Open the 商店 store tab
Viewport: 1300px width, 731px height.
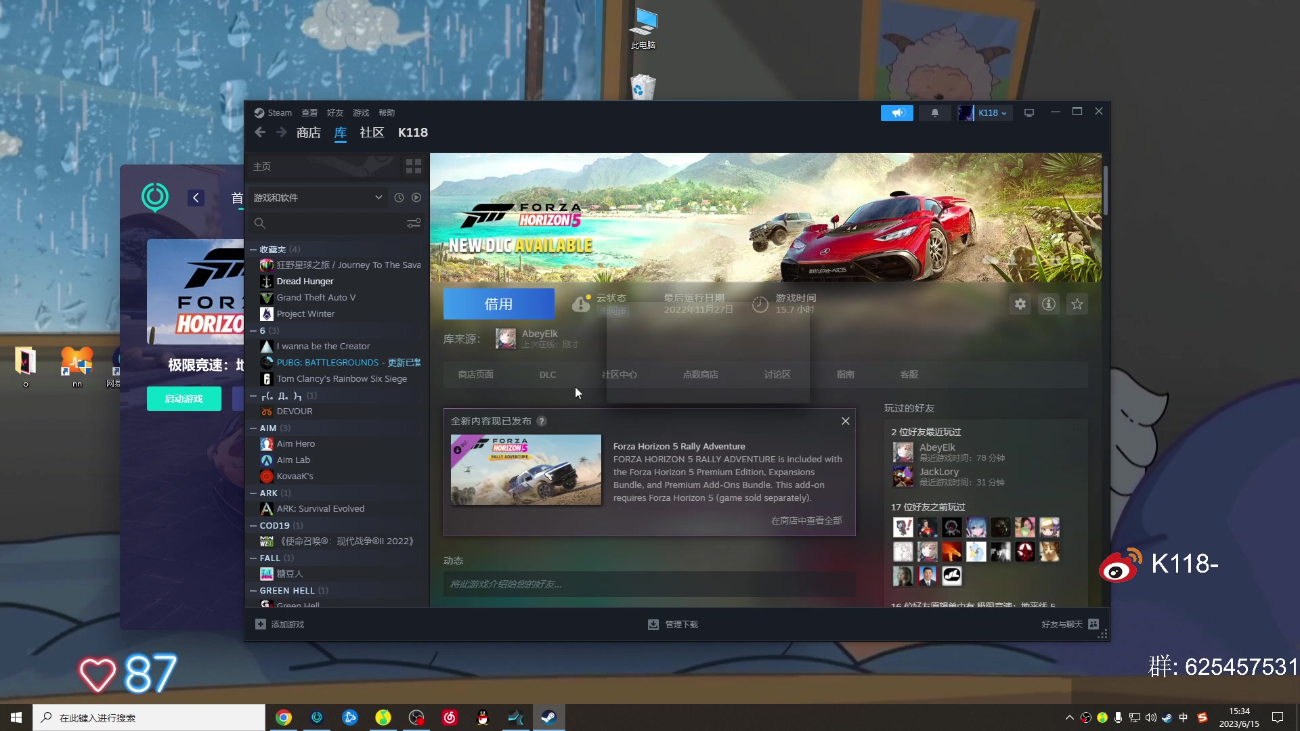pyautogui.click(x=309, y=133)
